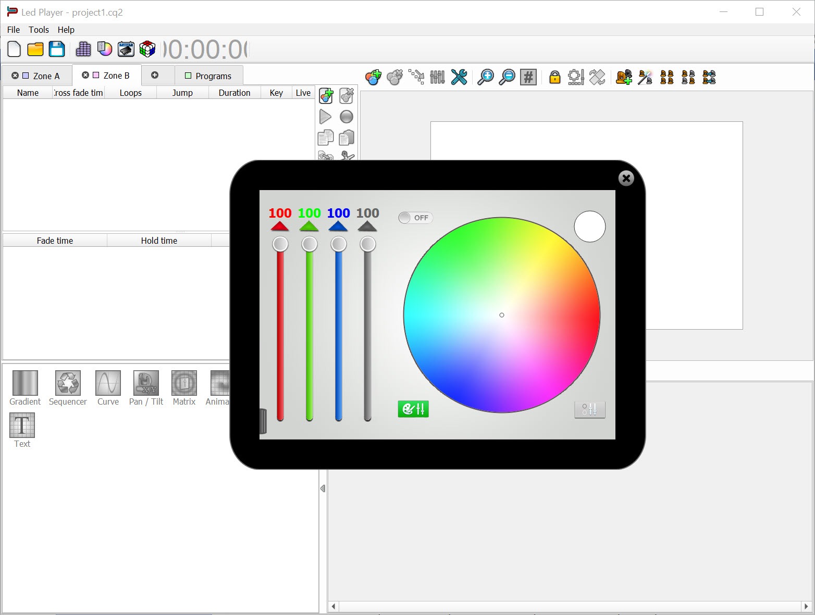The height and width of the screenshot is (615, 815).
Task: Open the project folder icon
Action: 35,49
